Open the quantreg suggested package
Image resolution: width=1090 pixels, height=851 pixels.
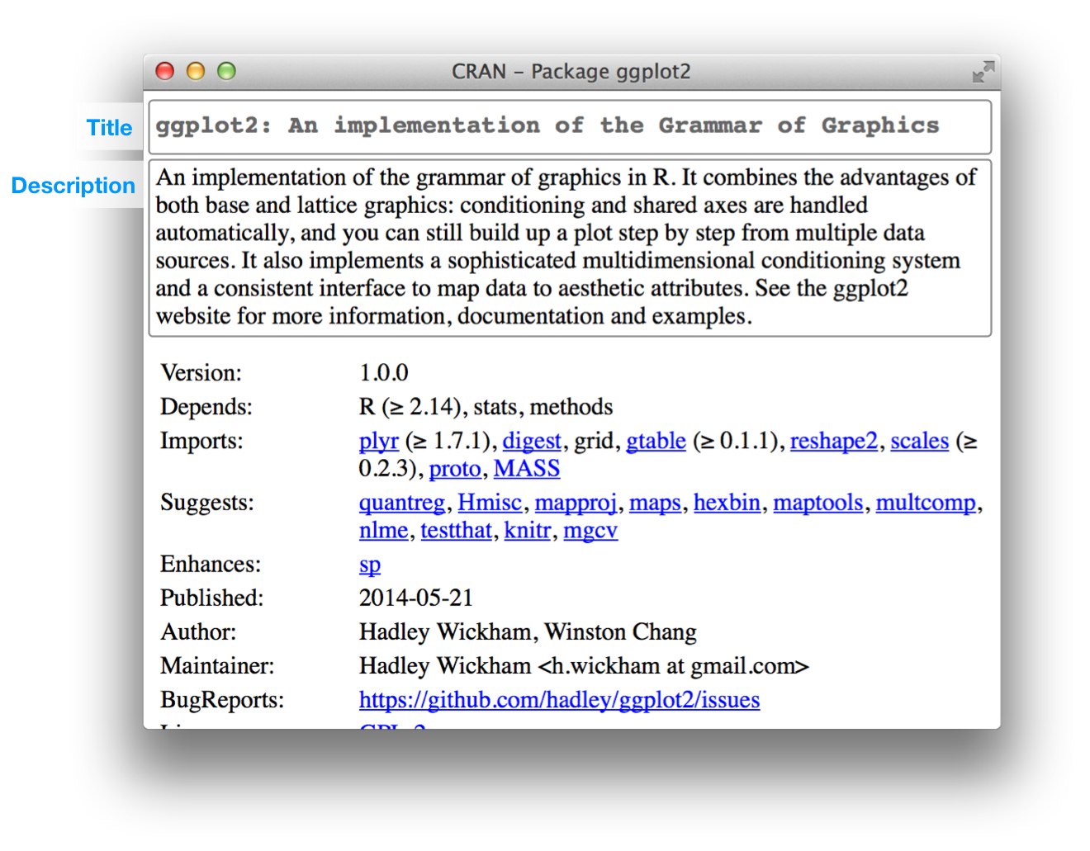pyautogui.click(x=402, y=504)
